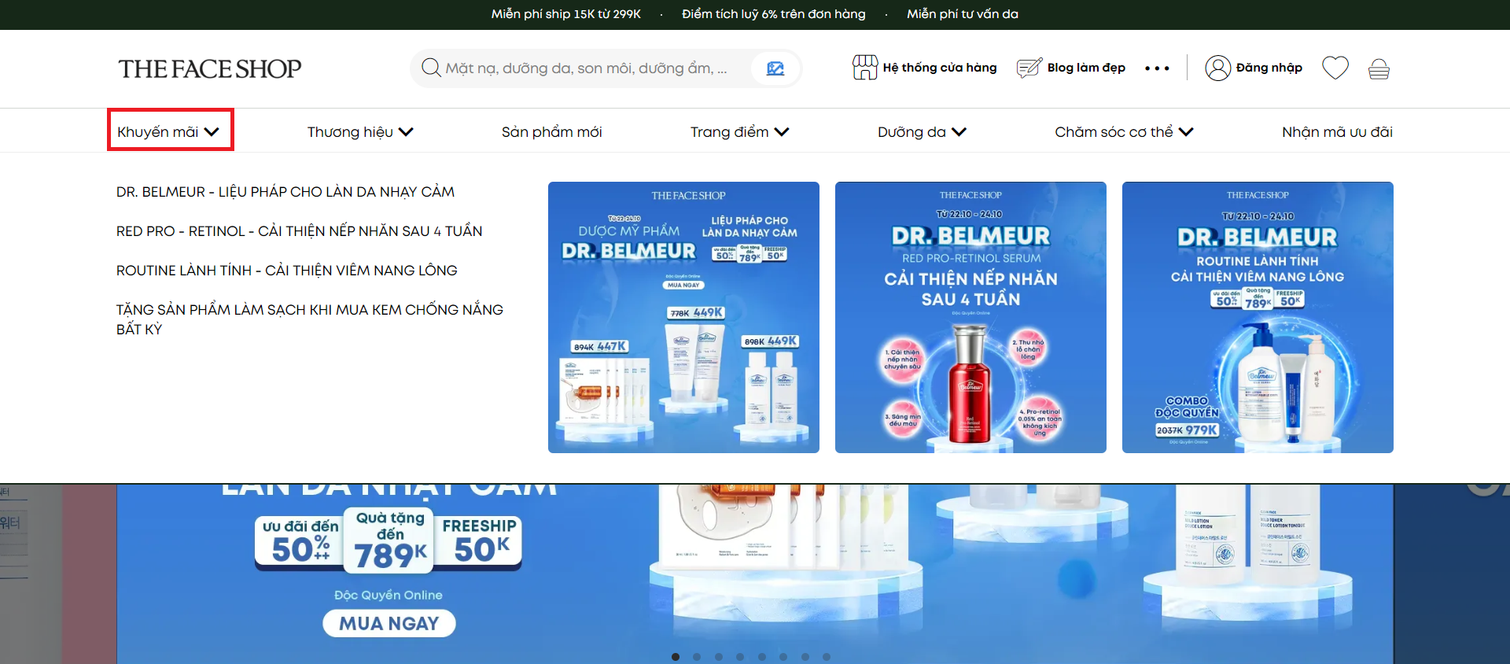Click the beauty blog pencil icon
This screenshot has height=664, width=1510.
click(1029, 68)
